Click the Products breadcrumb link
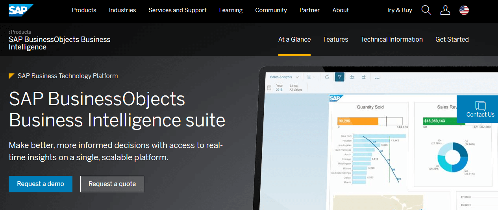The width and height of the screenshot is (498, 210). [x=20, y=32]
